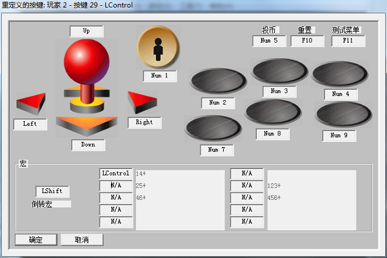Click the LControl macro key field
This screenshot has width=387, height=258.
coord(116,174)
